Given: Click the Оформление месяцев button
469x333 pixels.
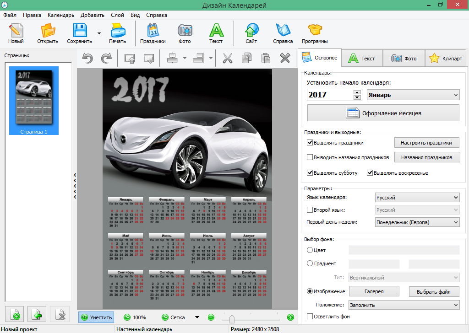Looking at the screenshot, I should coord(383,113).
